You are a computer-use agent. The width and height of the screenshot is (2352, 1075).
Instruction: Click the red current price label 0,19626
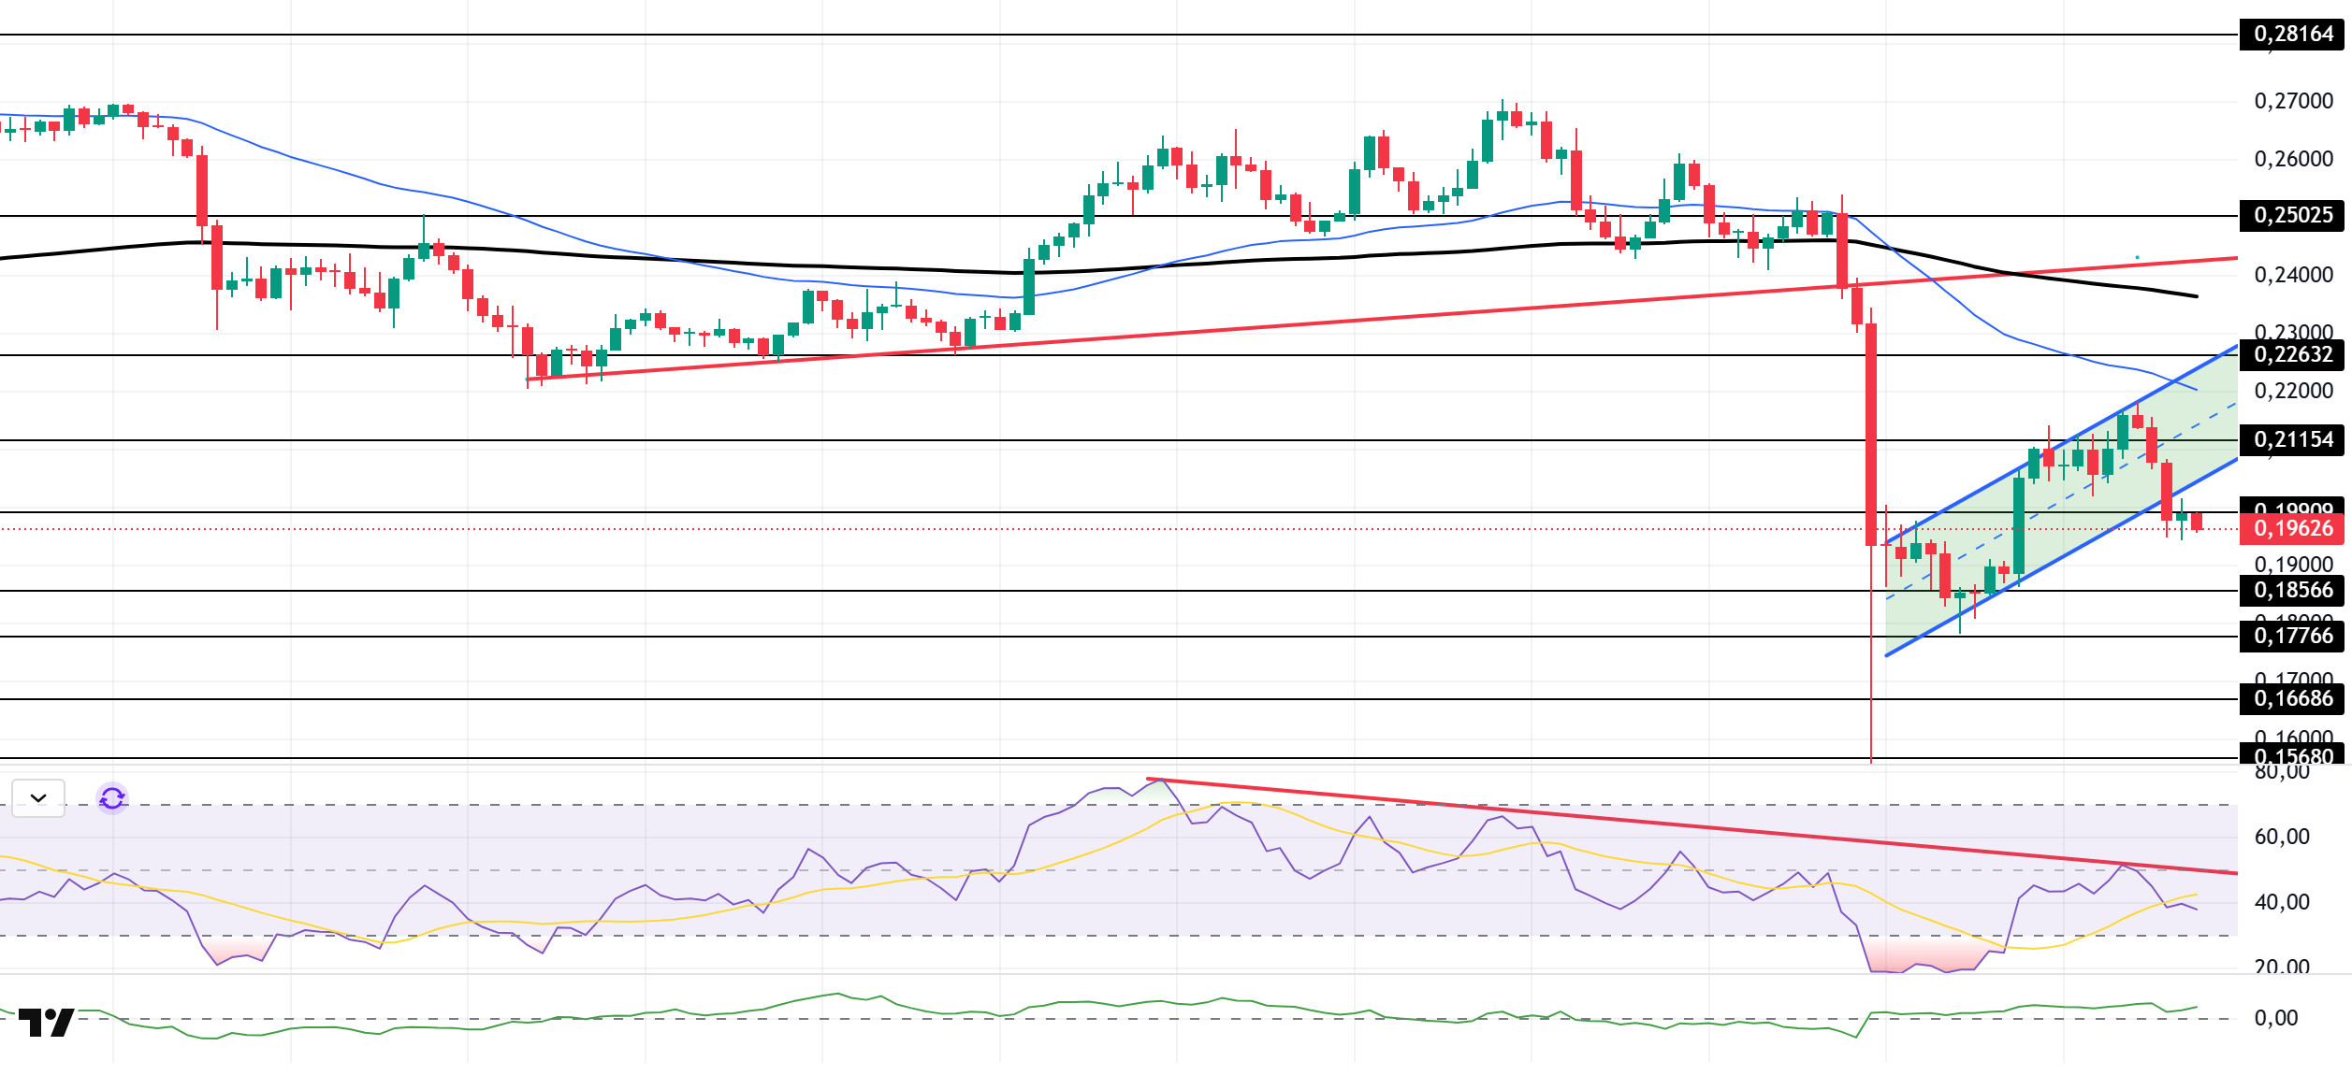2292,529
